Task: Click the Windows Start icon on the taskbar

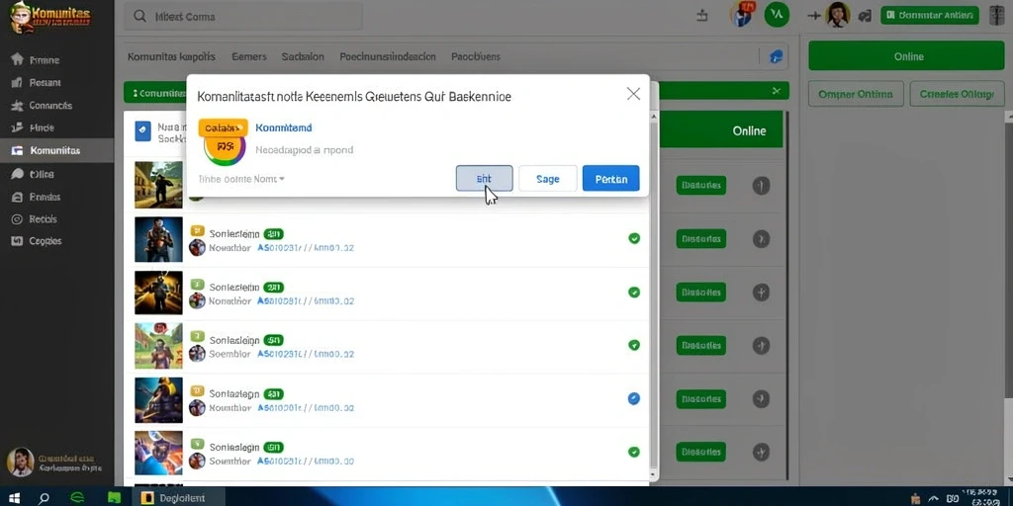Action: (14, 498)
